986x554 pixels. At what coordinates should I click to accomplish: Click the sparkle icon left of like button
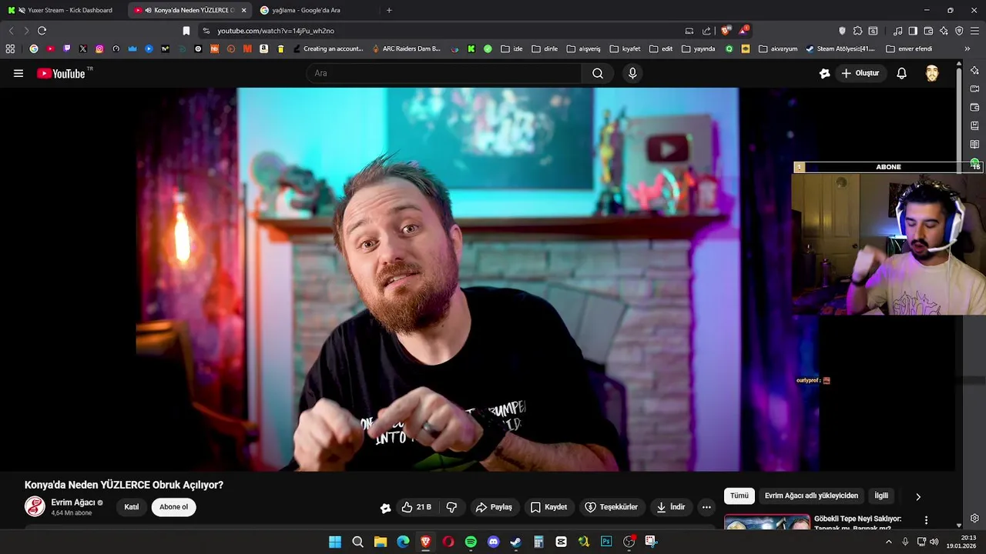[385, 508]
